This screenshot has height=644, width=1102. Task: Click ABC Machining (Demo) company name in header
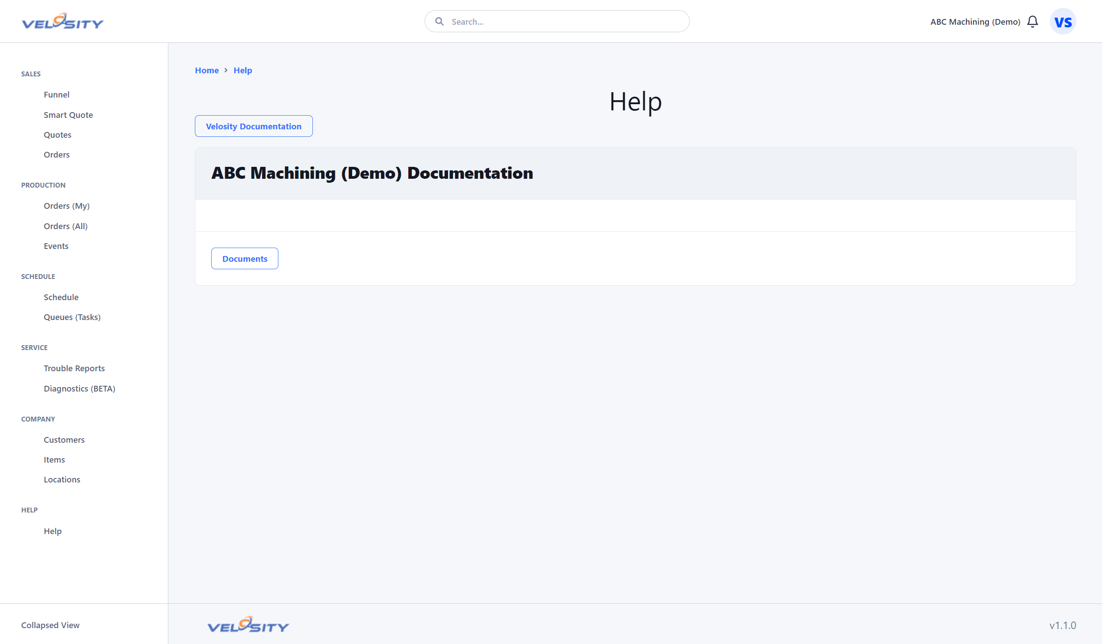point(975,22)
